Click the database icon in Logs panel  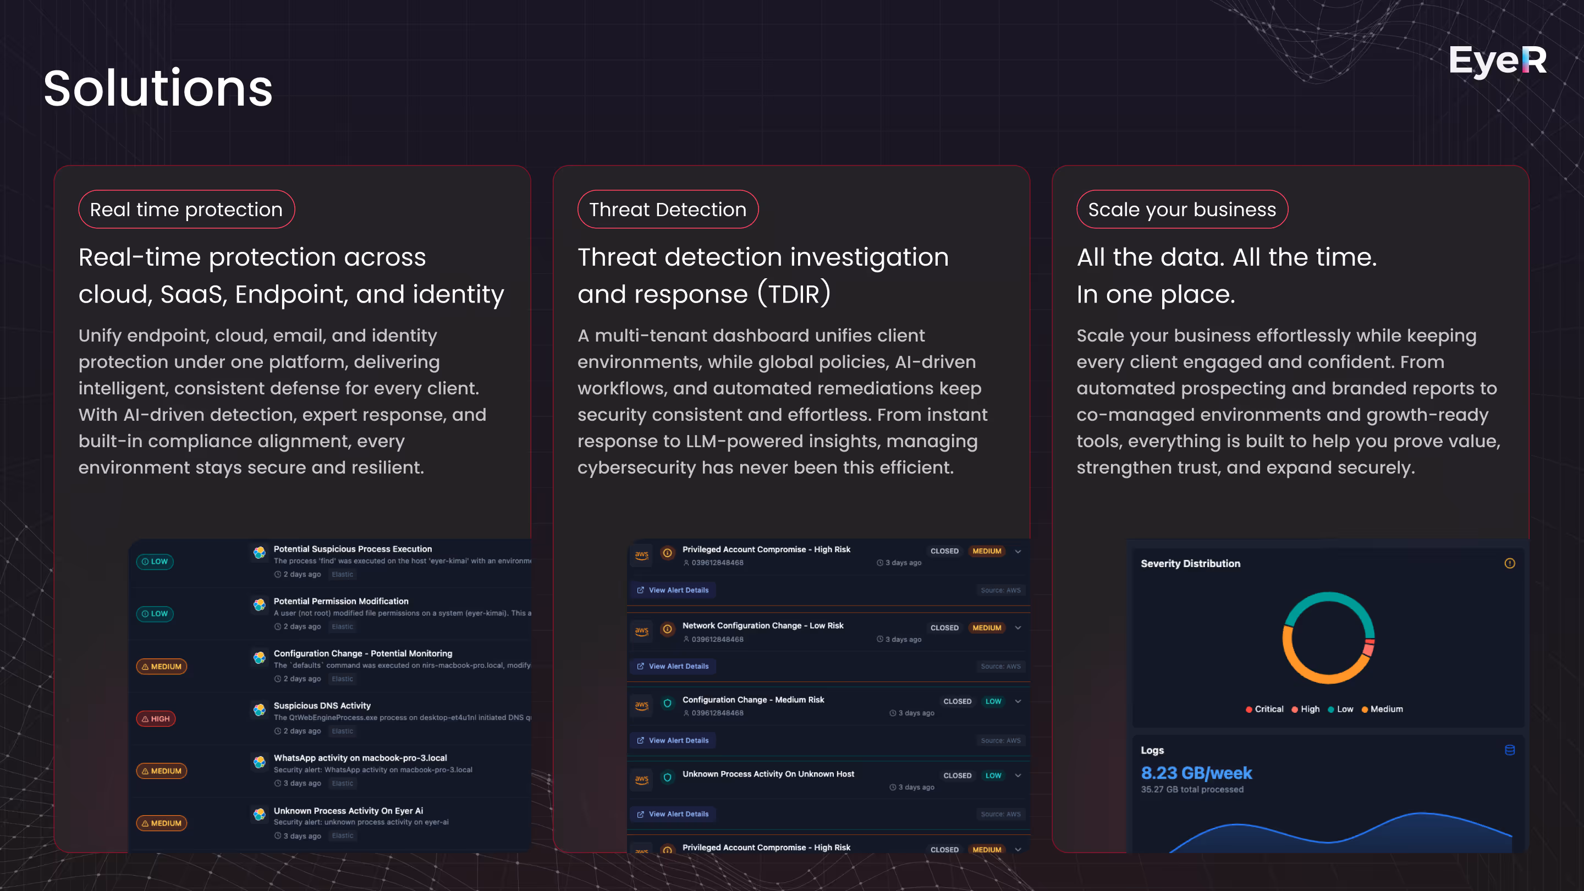1509,750
